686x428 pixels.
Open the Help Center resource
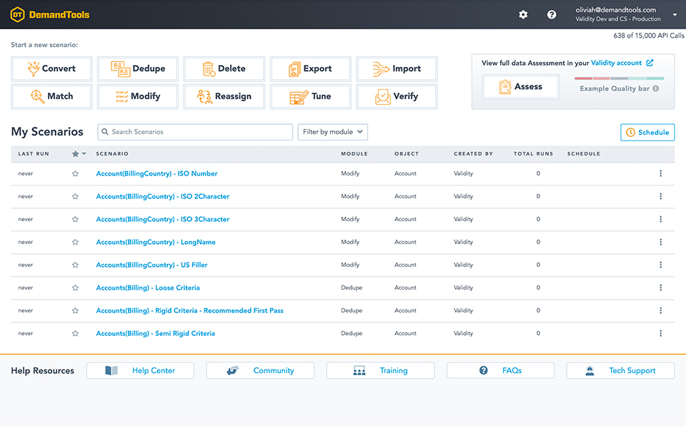coord(141,371)
